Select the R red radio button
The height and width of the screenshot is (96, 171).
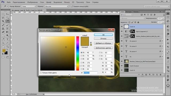81,63
